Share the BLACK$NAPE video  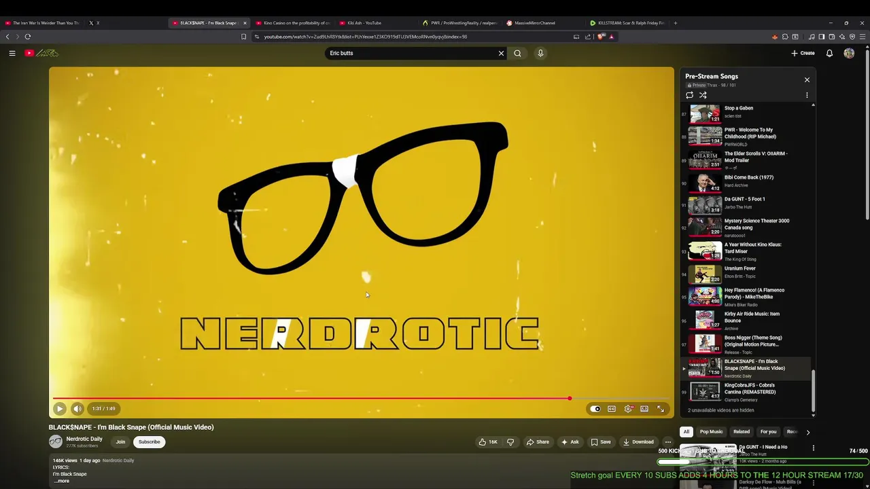point(538,442)
